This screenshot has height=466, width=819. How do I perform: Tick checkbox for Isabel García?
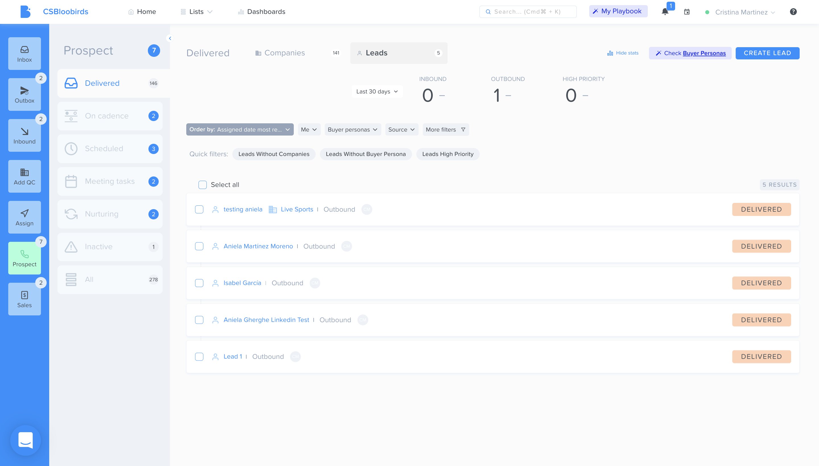click(x=199, y=283)
